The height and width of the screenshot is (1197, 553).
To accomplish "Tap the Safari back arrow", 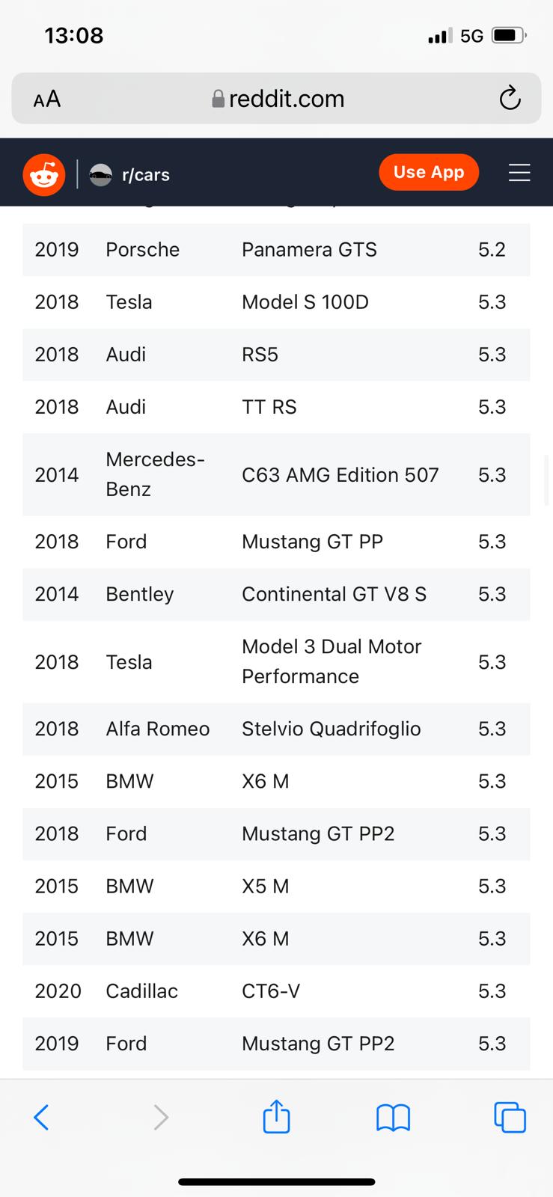I will [x=42, y=1118].
